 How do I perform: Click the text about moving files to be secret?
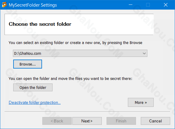[71, 79]
